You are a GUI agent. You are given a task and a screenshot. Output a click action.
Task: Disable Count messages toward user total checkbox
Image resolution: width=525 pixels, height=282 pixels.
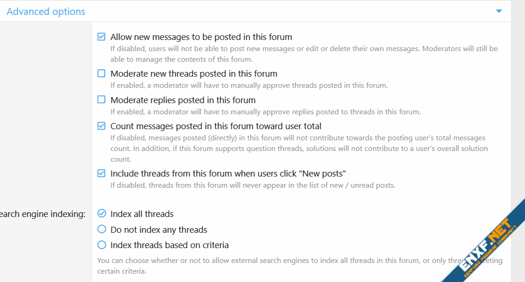point(101,126)
